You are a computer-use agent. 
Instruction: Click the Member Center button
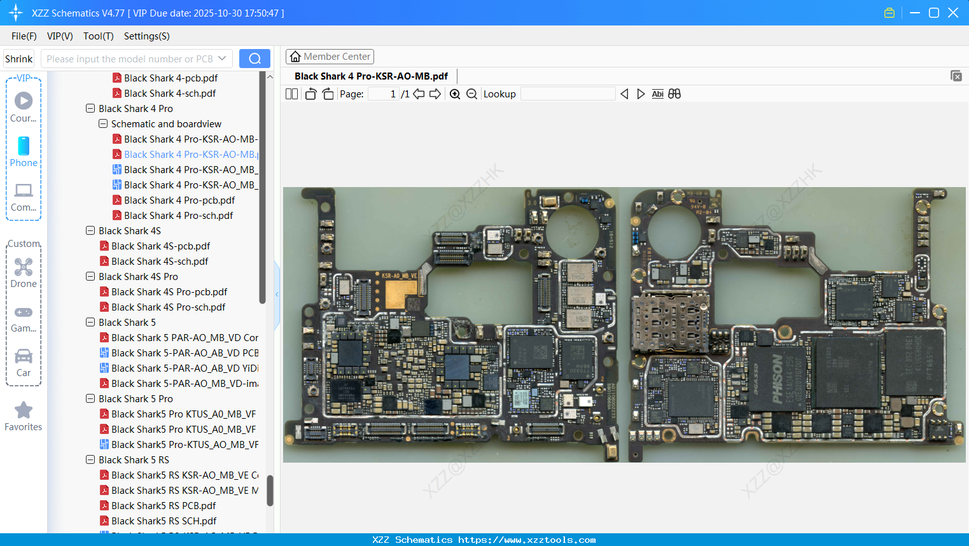(330, 57)
